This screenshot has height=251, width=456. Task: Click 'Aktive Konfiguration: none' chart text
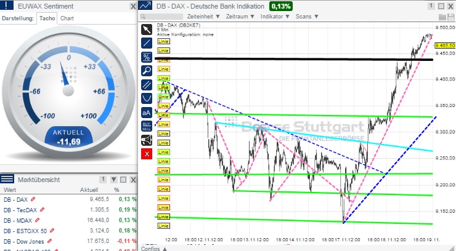pyautogui.click(x=185, y=34)
